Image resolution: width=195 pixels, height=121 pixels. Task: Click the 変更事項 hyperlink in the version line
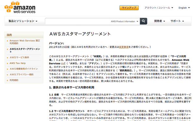pos(124,47)
